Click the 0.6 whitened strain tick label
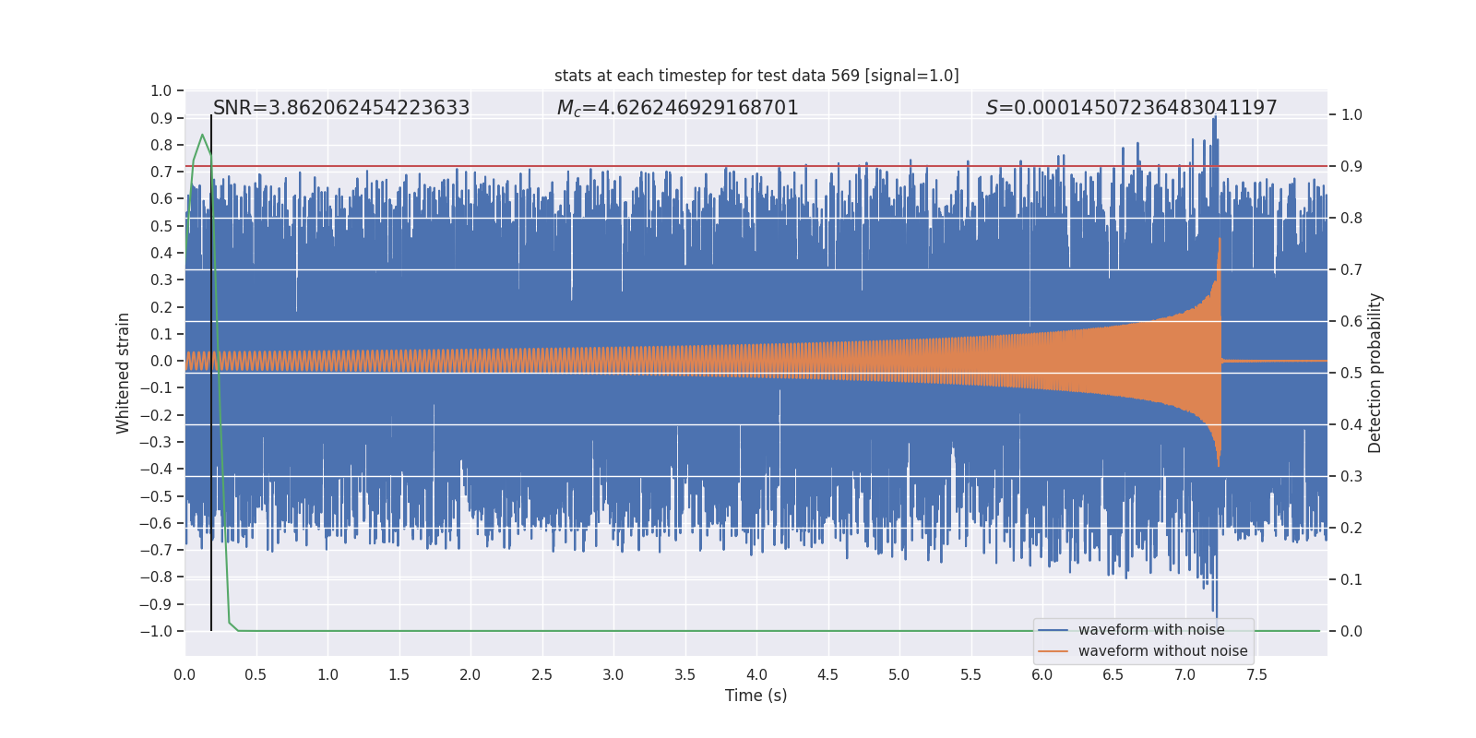 tap(161, 198)
